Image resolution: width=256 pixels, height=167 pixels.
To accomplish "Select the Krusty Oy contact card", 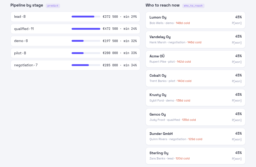I will (195, 98).
